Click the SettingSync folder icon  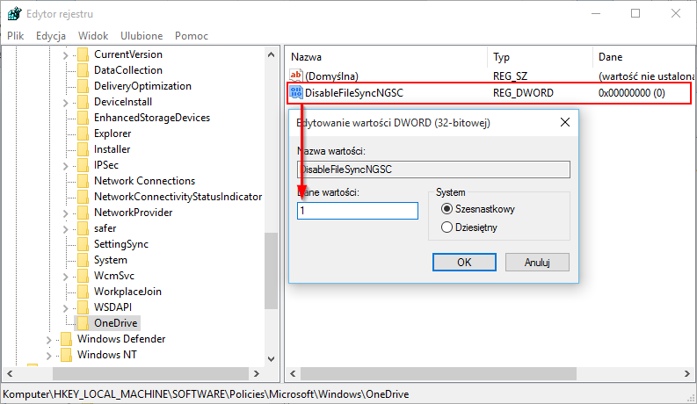(x=83, y=244)
